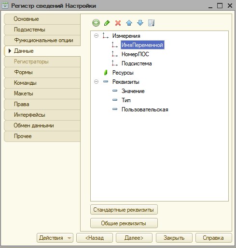This screenshot has height=248, width=236.
Task: Collapse the Измерения tree node
Action: point(96,35)
